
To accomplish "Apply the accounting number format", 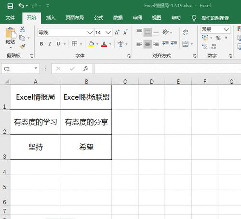I will click(205, 38).
